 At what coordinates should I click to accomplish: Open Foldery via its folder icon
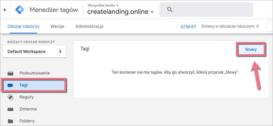[x=10, y=121]
